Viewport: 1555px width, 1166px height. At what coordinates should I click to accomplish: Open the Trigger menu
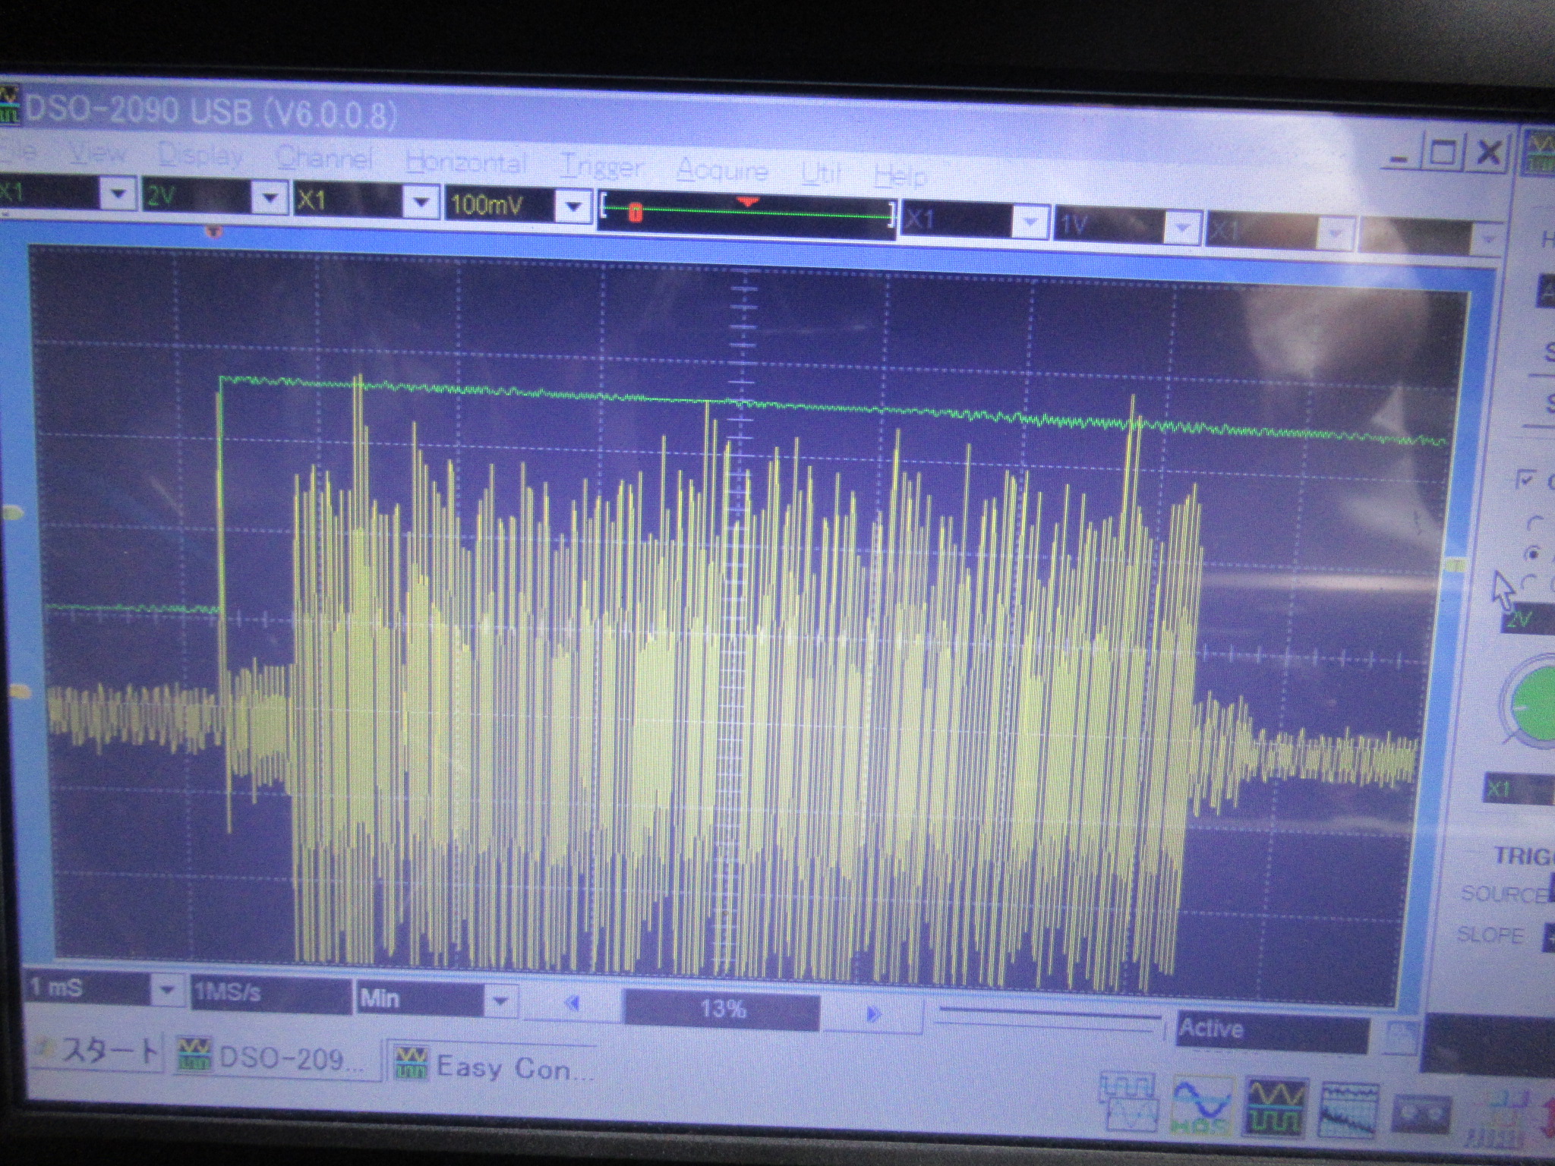pos(601,166)
